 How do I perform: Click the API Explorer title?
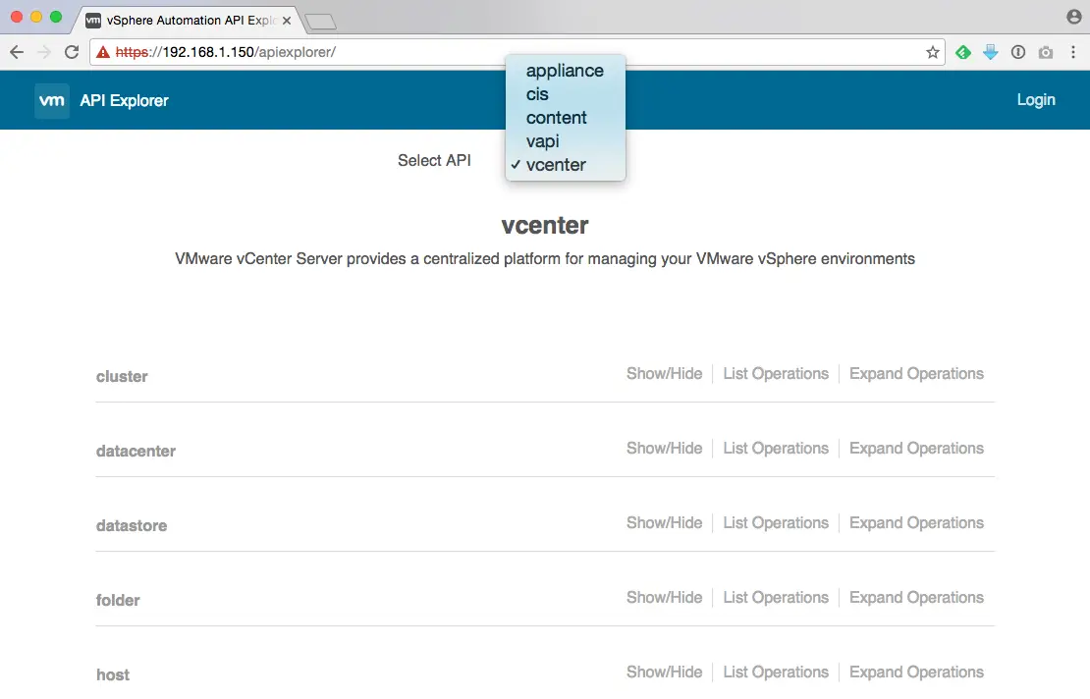[x=124, y=101]
